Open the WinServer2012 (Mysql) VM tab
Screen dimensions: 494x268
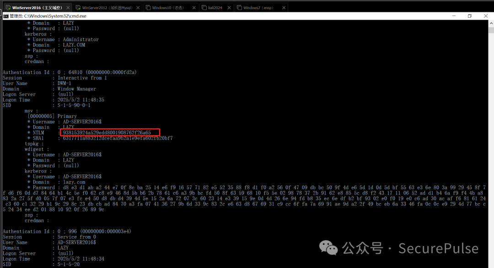[107, 8]
